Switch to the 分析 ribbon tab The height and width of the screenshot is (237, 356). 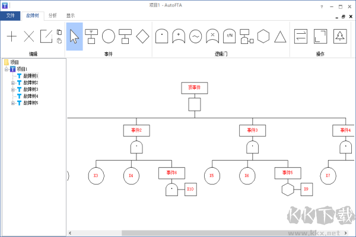[53, 16]
